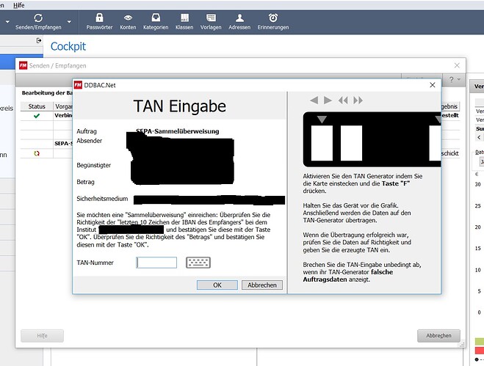Click the single left arrow above flicker graphic
This screenshot has height=366, width=484.
pyautogui.click(x=314, y=100)
